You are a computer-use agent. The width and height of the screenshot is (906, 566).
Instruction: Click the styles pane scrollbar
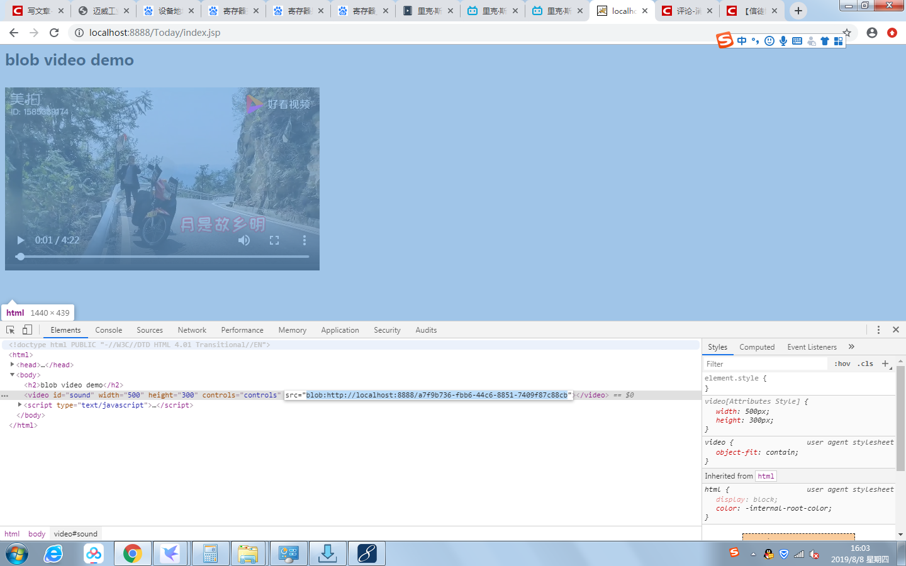pos(900,418)
